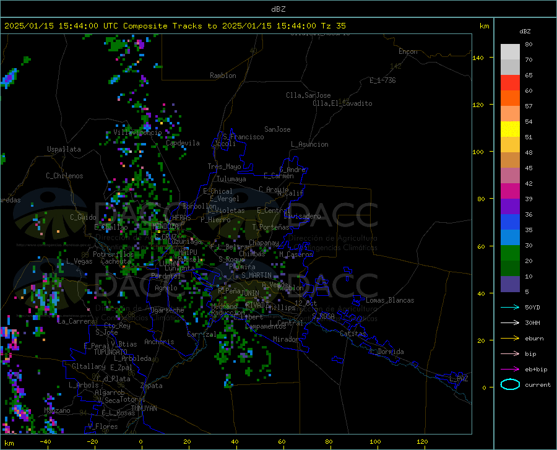This screenshot has width=557, height=450.
Task: Click the Manzano place label
Action: point(57,410)
